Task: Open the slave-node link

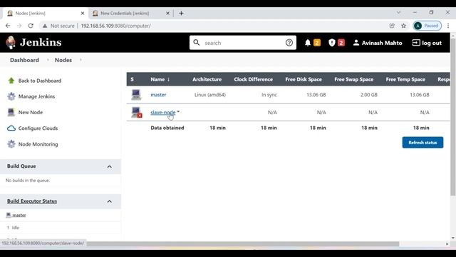Action: tap(163, 113)
